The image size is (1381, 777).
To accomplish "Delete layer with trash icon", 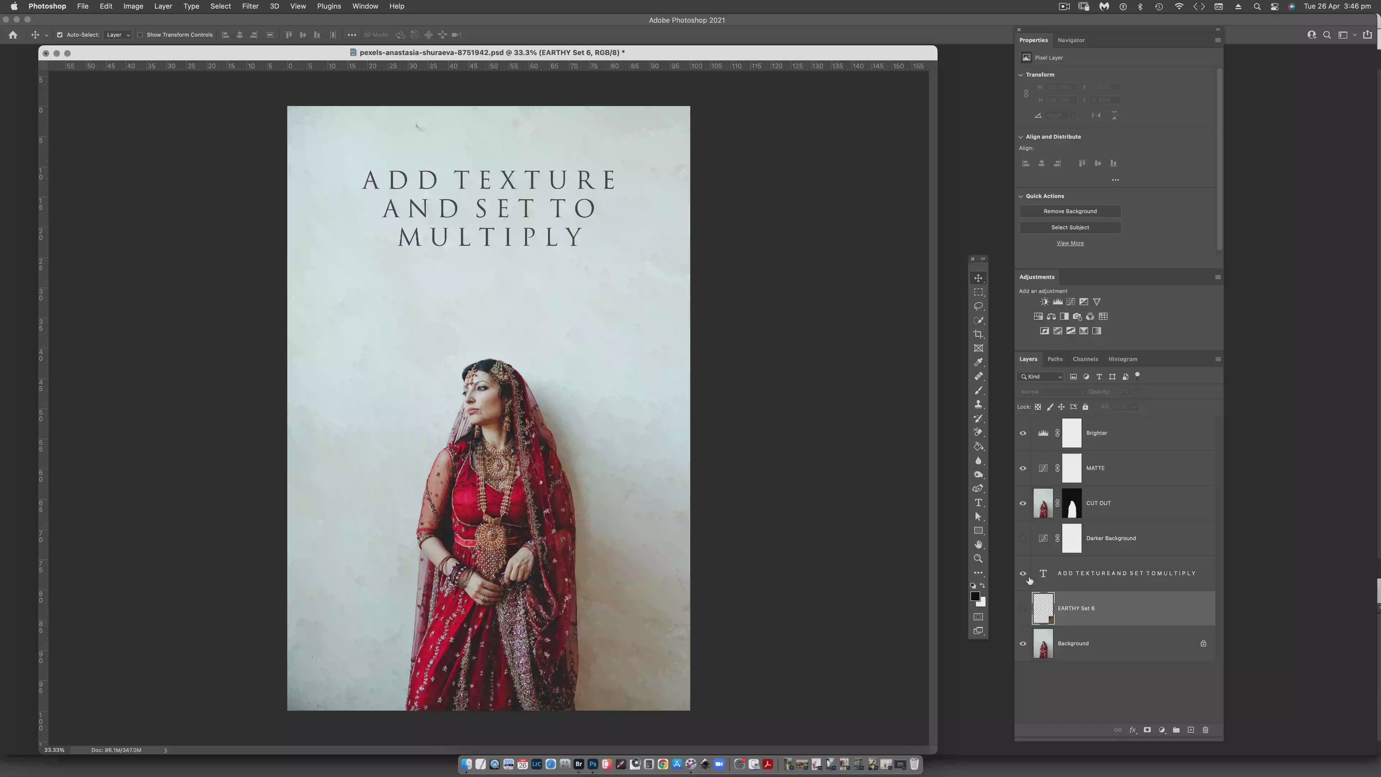I will pos(1205,730).
